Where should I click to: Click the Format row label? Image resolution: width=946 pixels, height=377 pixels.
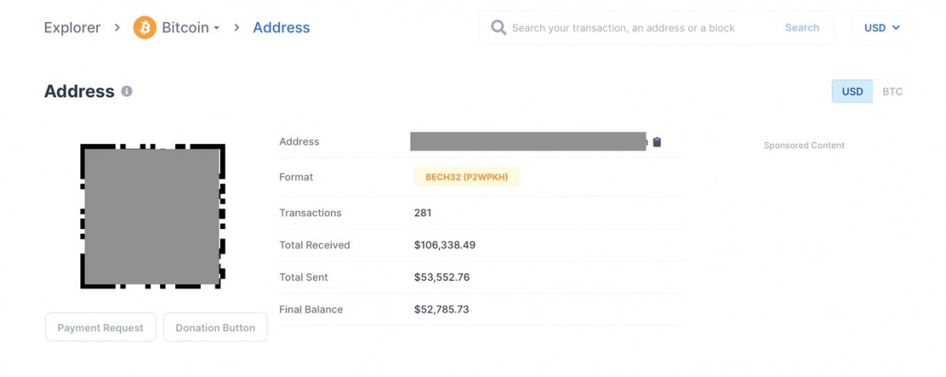(x=296, y=177)
